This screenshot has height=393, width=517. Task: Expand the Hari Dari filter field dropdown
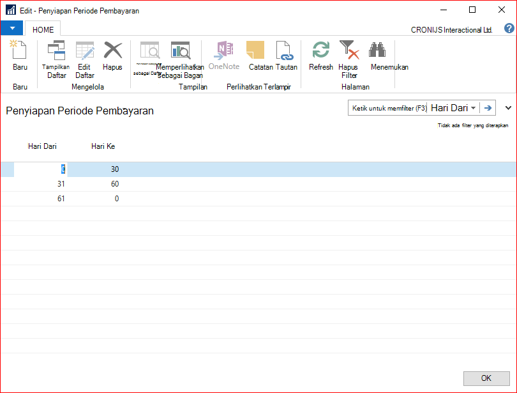474,108
